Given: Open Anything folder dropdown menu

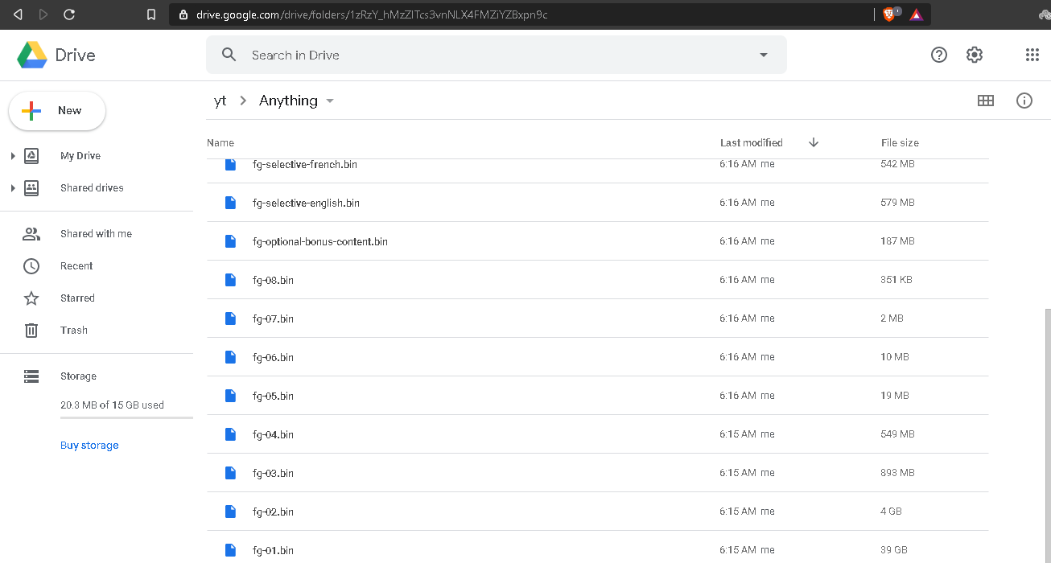Looking at the screenshot, I should click(330, 101).
